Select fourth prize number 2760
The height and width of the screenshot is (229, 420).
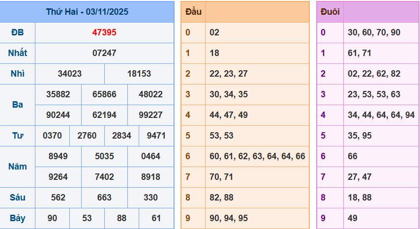(87, 136)
